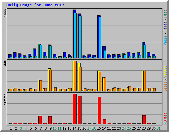
Task: Click x-axis day label 4
Action: 26,128
